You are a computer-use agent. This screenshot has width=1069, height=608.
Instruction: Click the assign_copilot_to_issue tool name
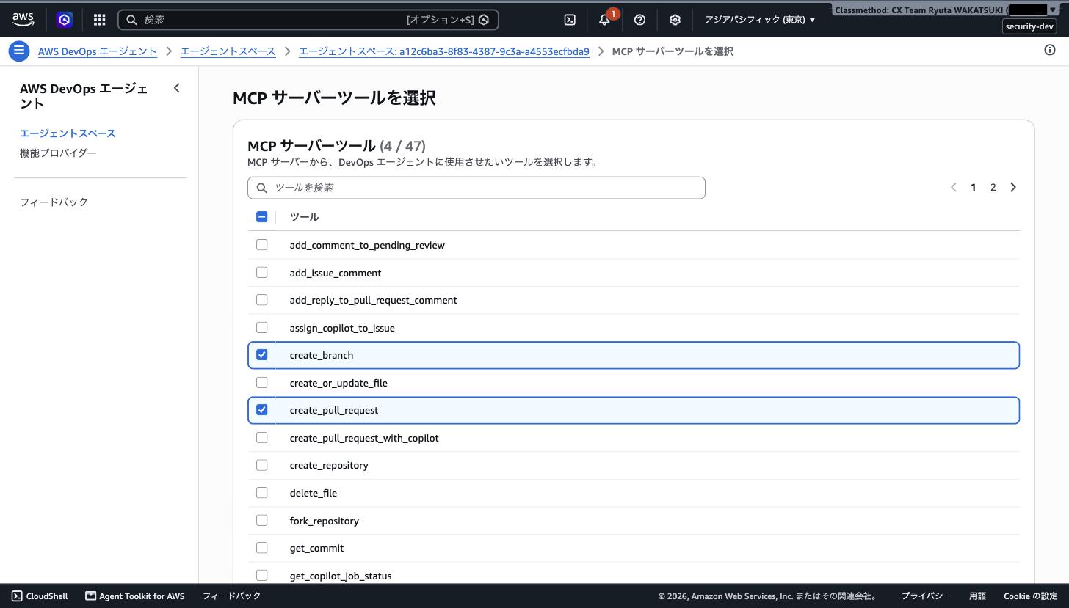click(342, 328)
